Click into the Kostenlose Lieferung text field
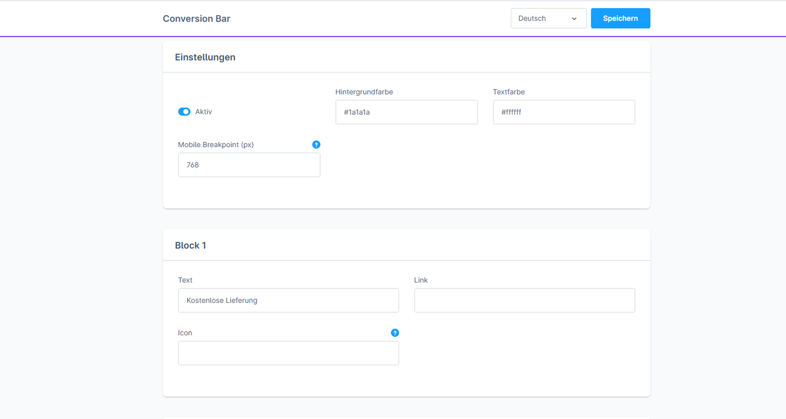The image size is (786, 419). tap(288, 300)
